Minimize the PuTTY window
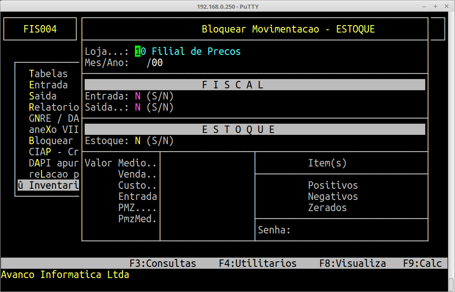455x292 pixels. tap(424, 7)
